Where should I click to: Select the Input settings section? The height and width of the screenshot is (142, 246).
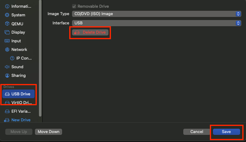(x=18, y=41)
